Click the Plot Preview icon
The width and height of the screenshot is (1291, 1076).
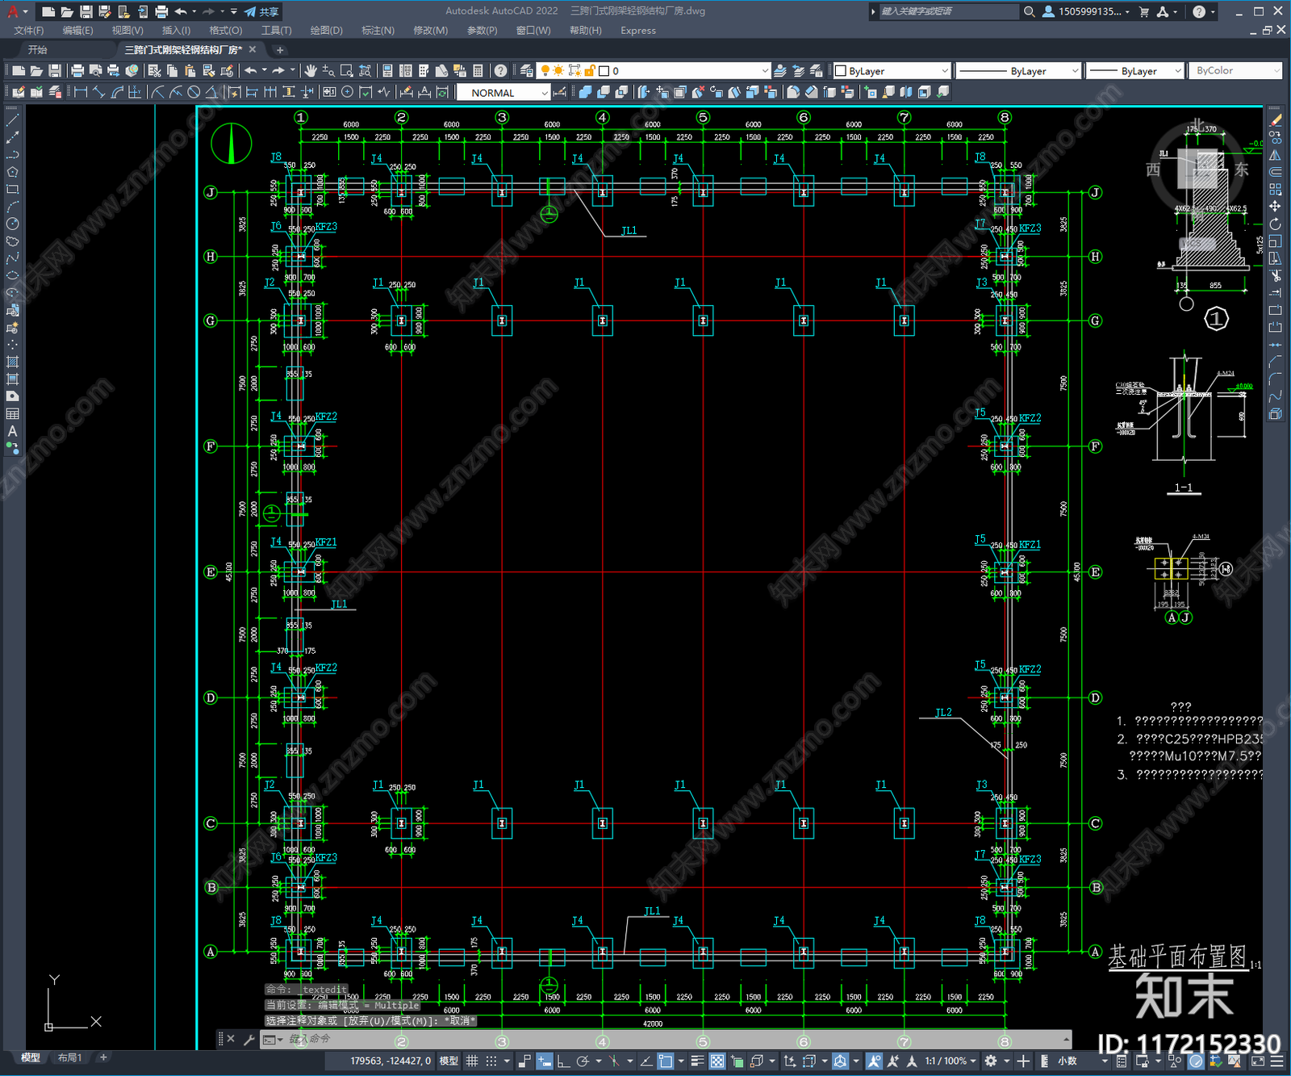point(95,71)
